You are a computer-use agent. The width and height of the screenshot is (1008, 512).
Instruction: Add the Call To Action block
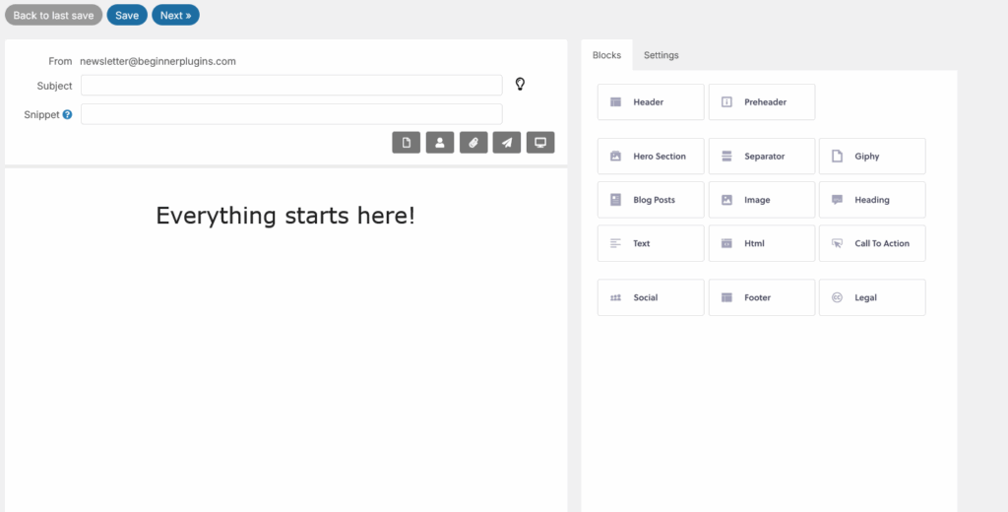872,243
